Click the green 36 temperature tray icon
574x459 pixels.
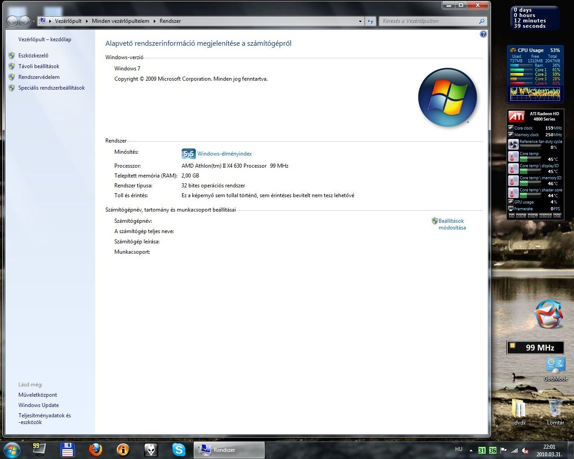point(493,450)
